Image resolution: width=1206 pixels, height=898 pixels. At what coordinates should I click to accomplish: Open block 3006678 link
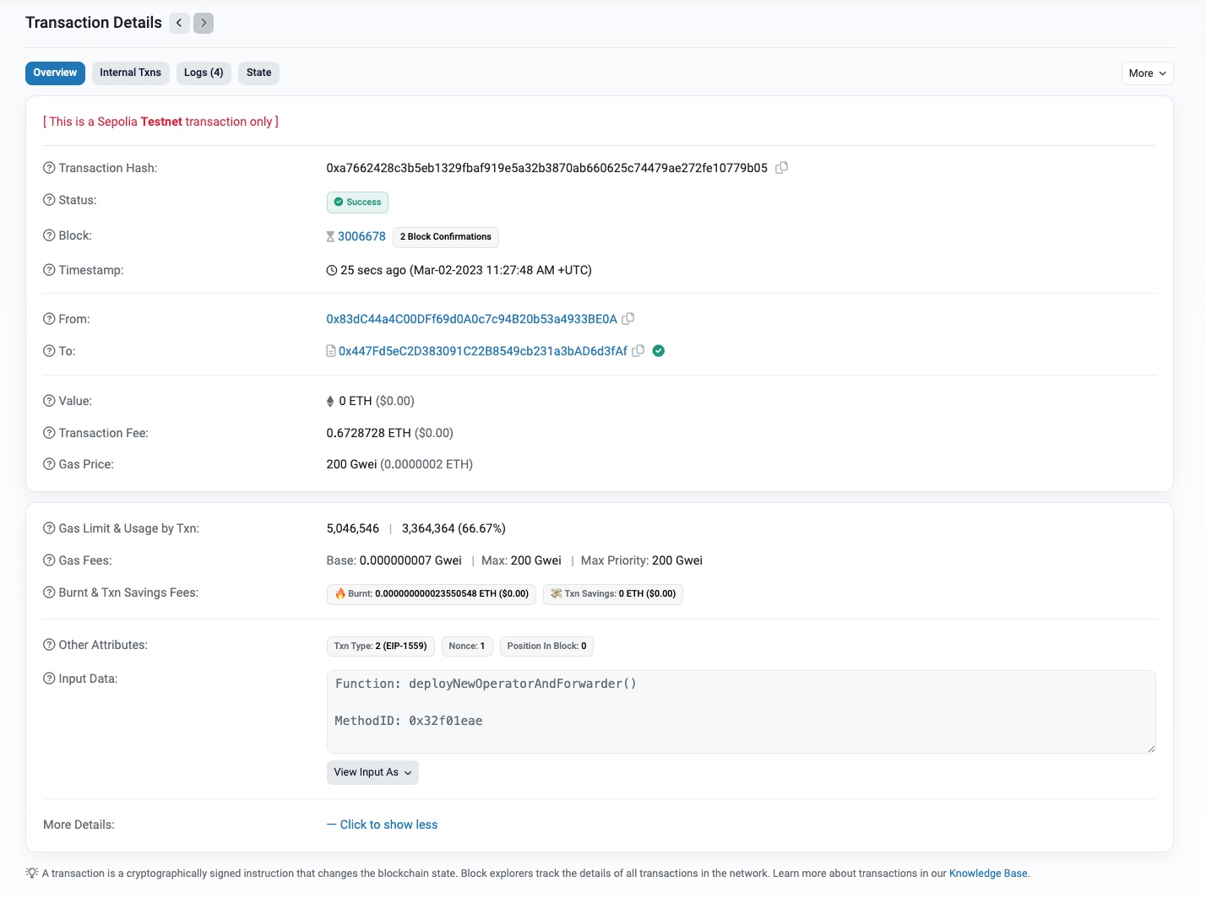361,236
